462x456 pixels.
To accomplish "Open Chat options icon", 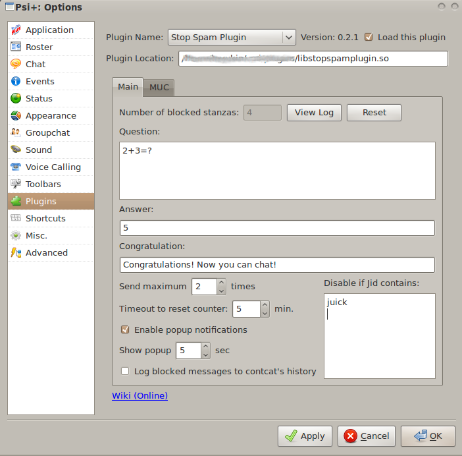I will 16,64.
